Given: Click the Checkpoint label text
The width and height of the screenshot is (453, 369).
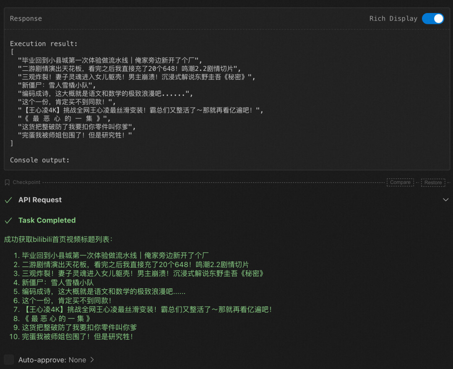Looking at the screenshot, I should point(26,182).
